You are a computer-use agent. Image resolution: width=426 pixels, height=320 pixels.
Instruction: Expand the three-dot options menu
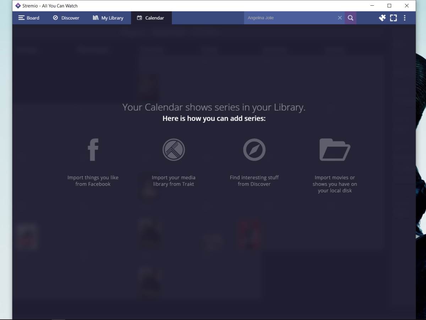pyautogui.click(x=404, y=18)
